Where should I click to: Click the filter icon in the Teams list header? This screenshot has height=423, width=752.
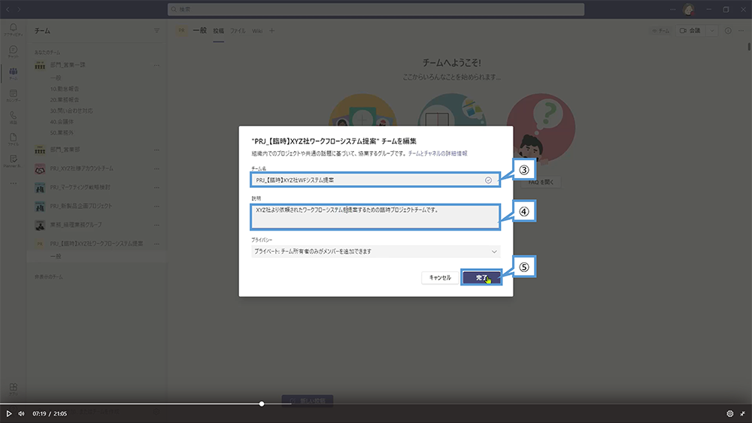pyautogui.click(x=156, y=31)
